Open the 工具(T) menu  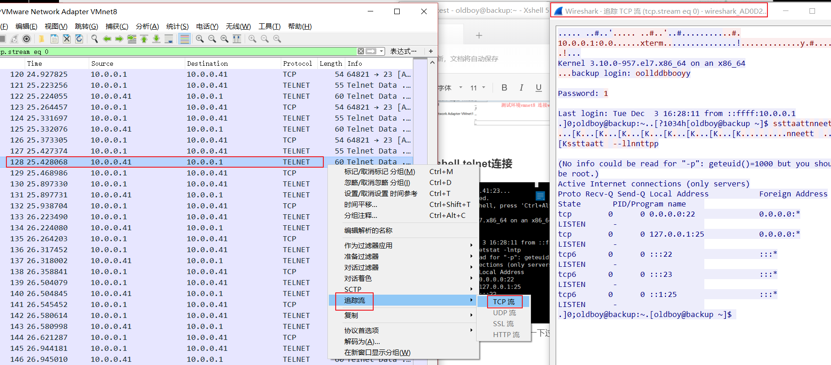[x=269, y=26]
